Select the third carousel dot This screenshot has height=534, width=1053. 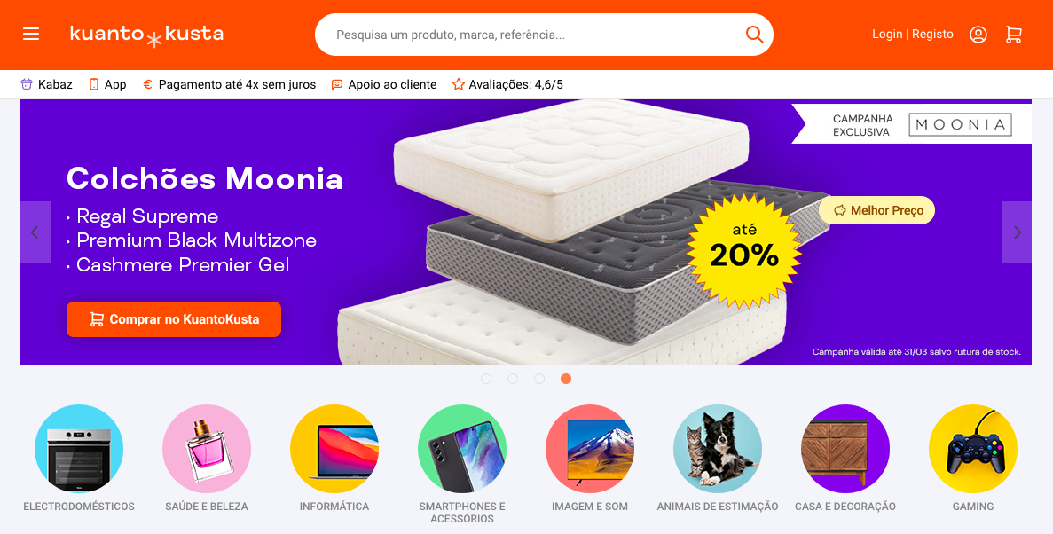539,379
